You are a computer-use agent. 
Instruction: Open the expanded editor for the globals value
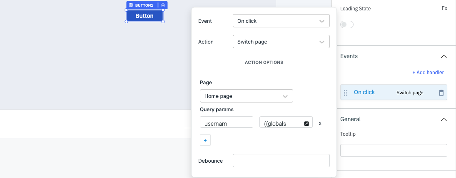(x=306, y=123)
